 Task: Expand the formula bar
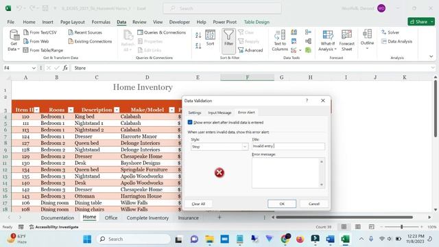[433, 68]
